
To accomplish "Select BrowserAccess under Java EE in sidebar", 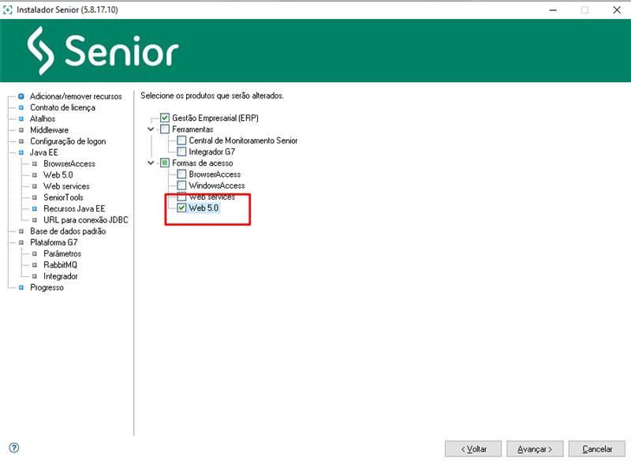I will [x=69, y=164].
